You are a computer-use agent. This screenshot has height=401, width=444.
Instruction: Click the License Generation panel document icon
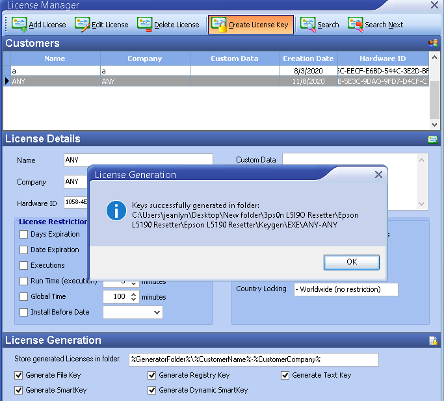[x=433, y=341]
